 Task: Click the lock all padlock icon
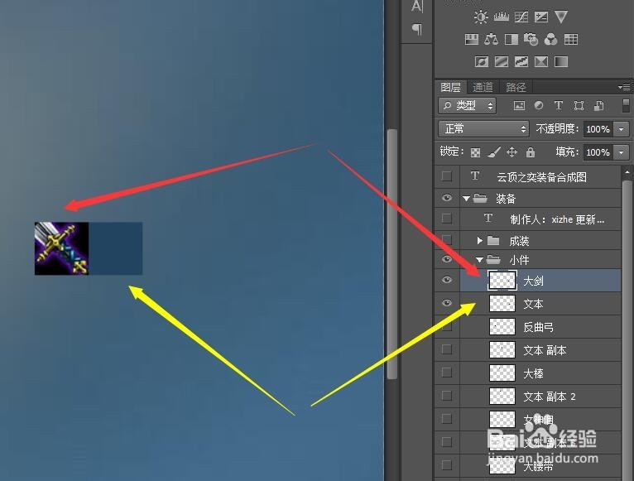pyautogui.click(x=530, y=152)
